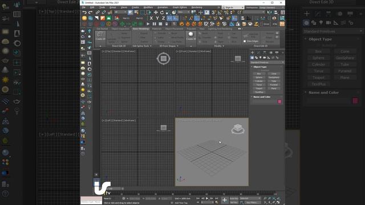Select the Shapes category icon in command panel
The height and width of the screenshot is (205, 365).
(256, 58)
